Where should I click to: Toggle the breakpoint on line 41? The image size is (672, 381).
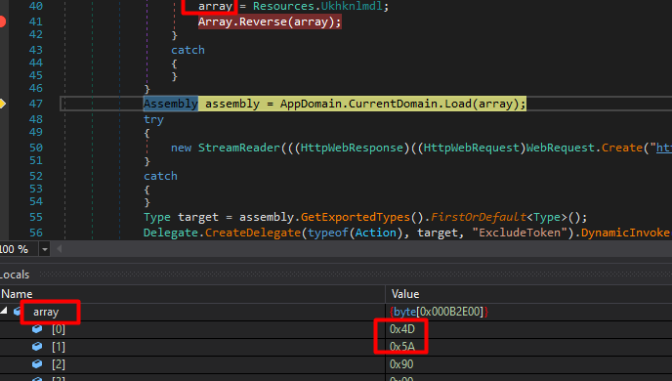click(2, 21)
